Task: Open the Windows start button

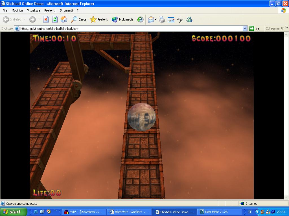Action: (x=13, y=212)
